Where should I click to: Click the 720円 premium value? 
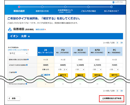(115, 65)
